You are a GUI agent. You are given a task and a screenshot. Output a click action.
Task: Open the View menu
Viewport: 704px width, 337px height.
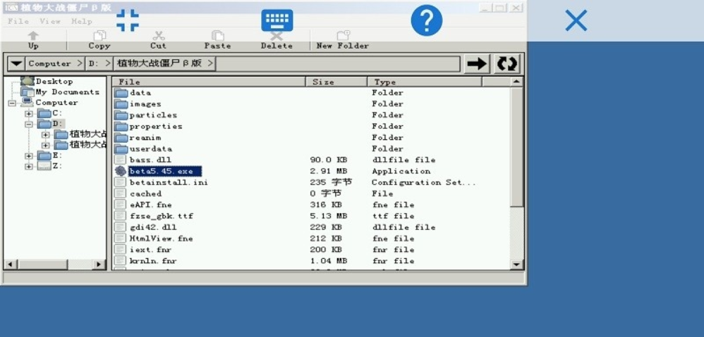(50, 21)
